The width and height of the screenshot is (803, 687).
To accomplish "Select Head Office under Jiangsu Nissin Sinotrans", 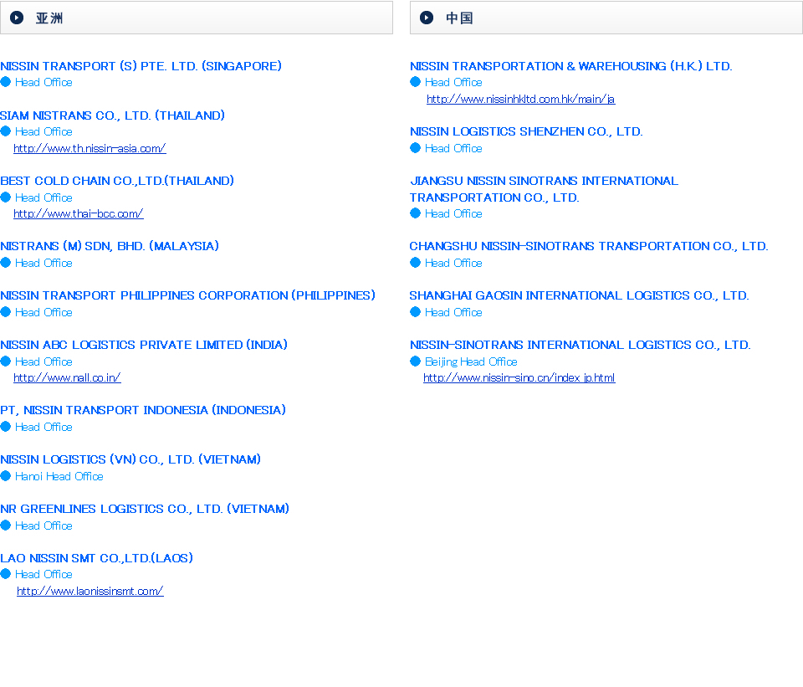I will pyautogui.click(x=453, y=213).
